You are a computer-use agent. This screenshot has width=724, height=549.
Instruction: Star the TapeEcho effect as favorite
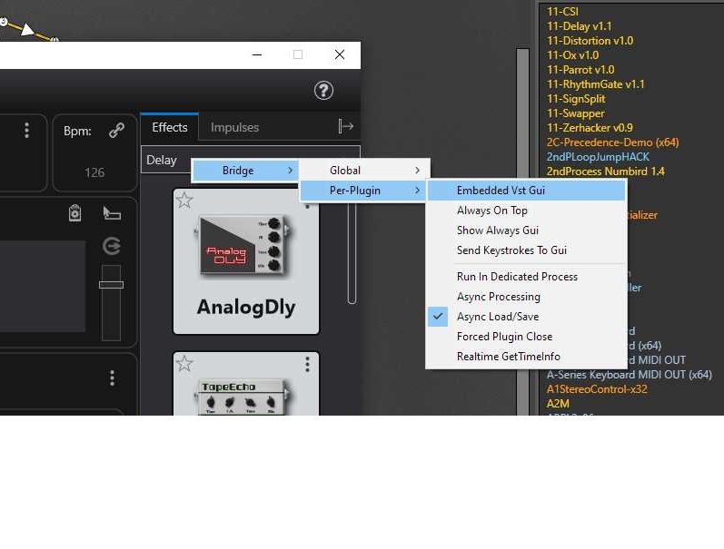click(184, 364)
